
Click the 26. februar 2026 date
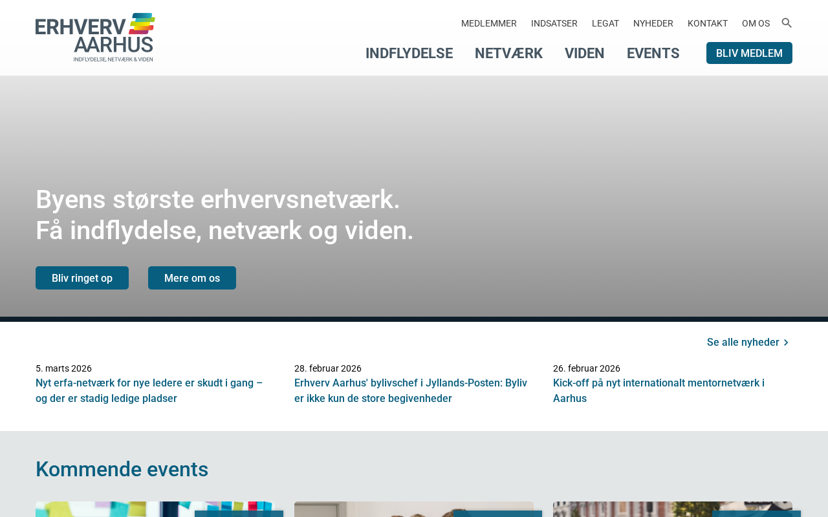click(587, 368)
